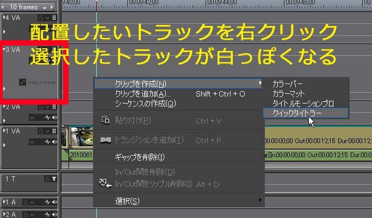Select タイトルモーションプロ from submenu
The width and height of the screenshot is (372, 218).
click(306, 104)
